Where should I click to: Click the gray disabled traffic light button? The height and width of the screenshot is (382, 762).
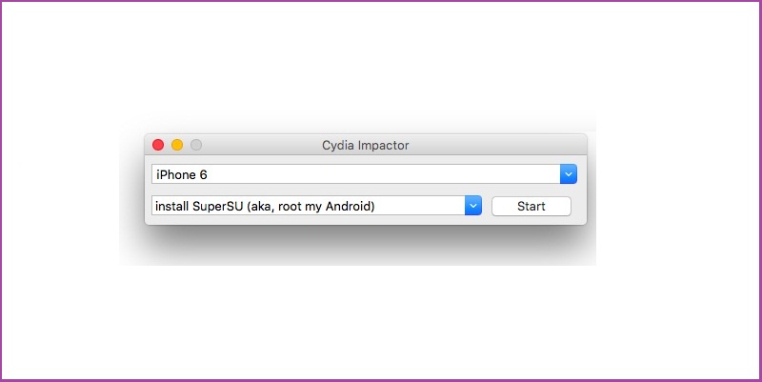click(x=196, y=145)
